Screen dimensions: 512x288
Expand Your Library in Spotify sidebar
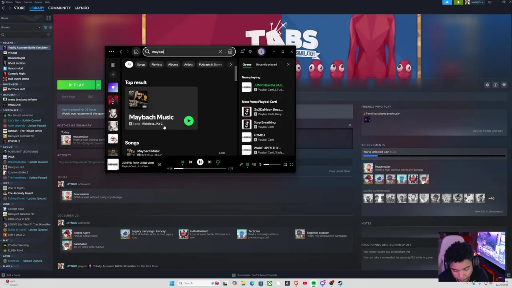pos(113,65)
